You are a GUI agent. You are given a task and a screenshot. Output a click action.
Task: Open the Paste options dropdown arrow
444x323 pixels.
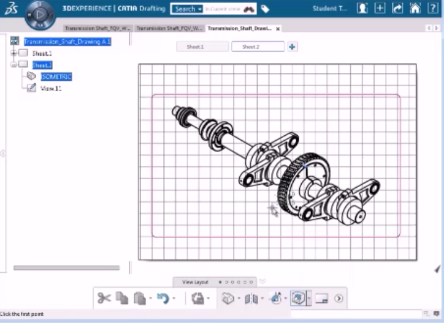[x=150, y=299]
